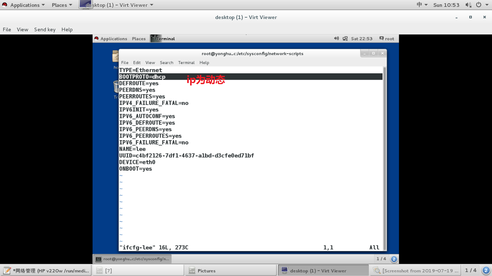Viewport: 492px width, 276px height.
Task: Open the host Applications menu
Action: 27,5
